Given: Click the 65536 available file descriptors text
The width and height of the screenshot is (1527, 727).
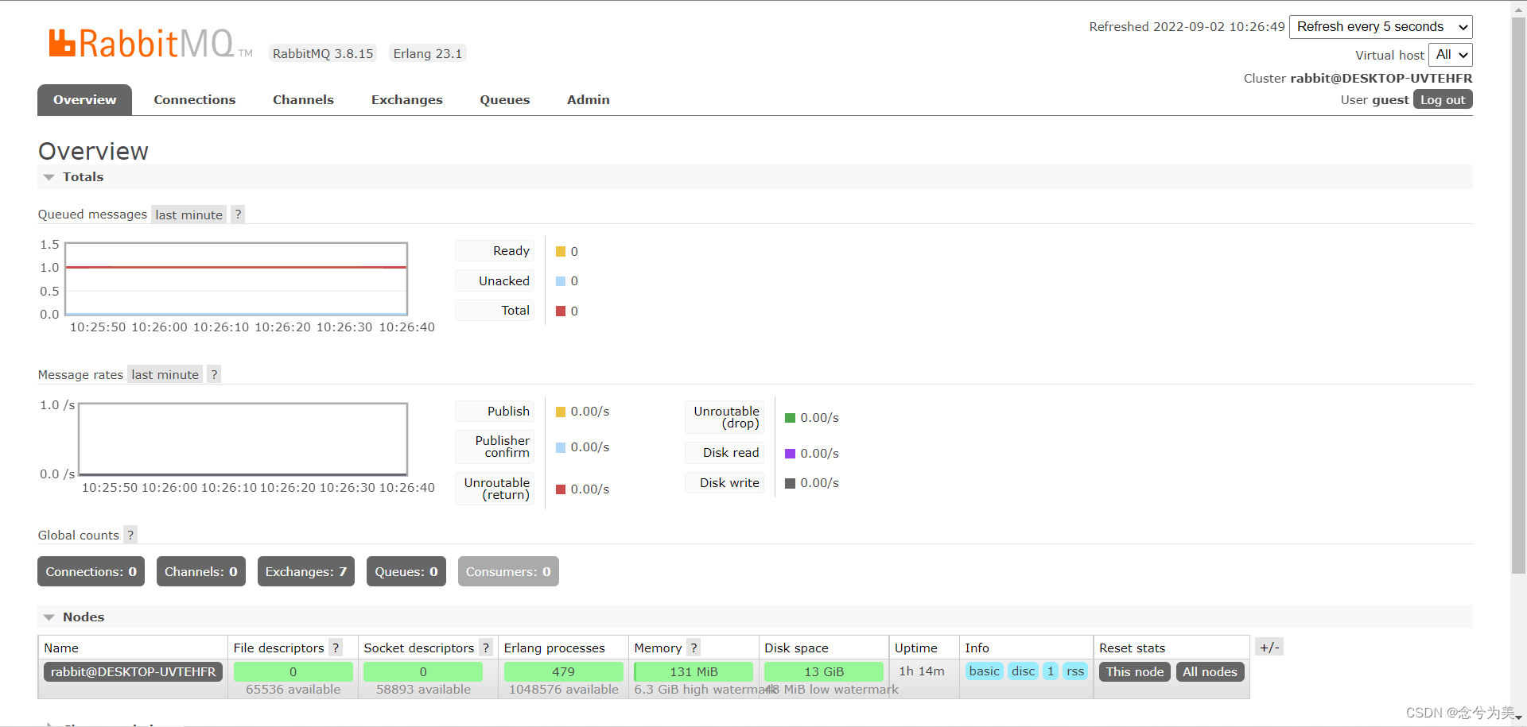Looking at the screenshot, I should pyautogui.click(x=293, y=690).
